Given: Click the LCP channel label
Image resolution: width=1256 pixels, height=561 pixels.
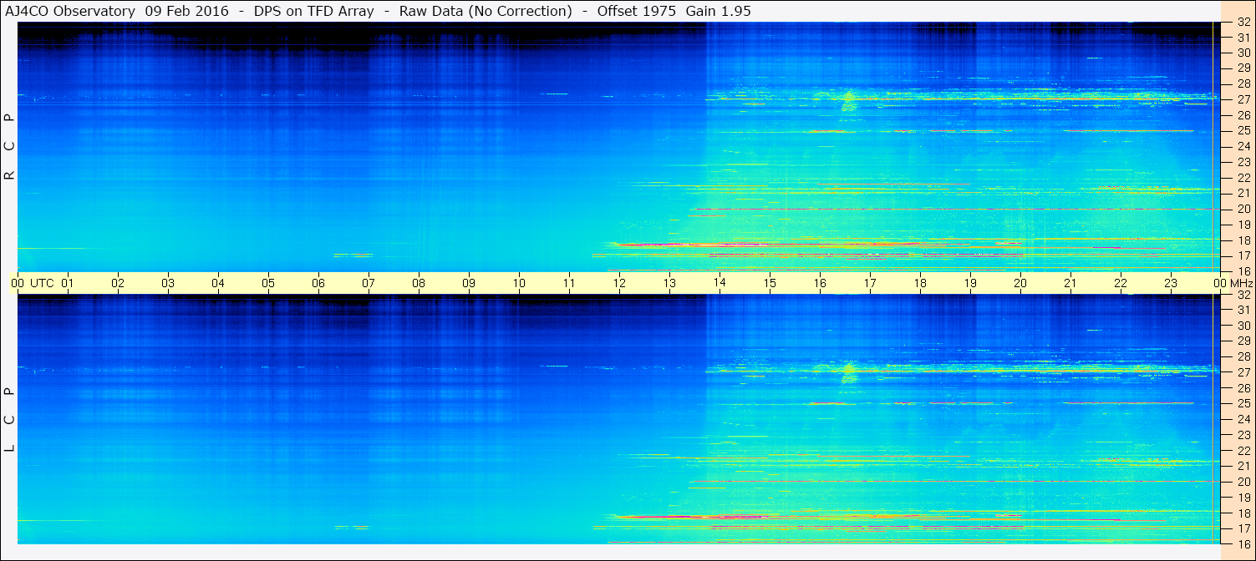Looking at the screenshot, I should tap(10, 420).
